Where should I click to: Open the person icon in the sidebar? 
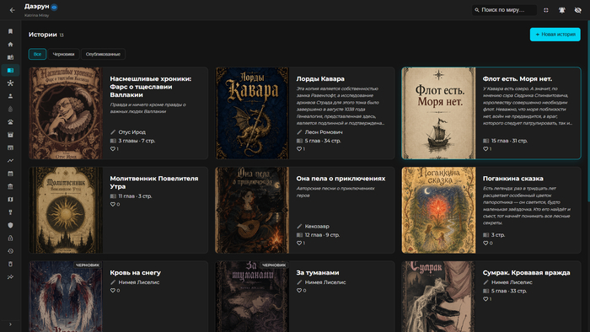pyautogui.click(x=10, y=96)
